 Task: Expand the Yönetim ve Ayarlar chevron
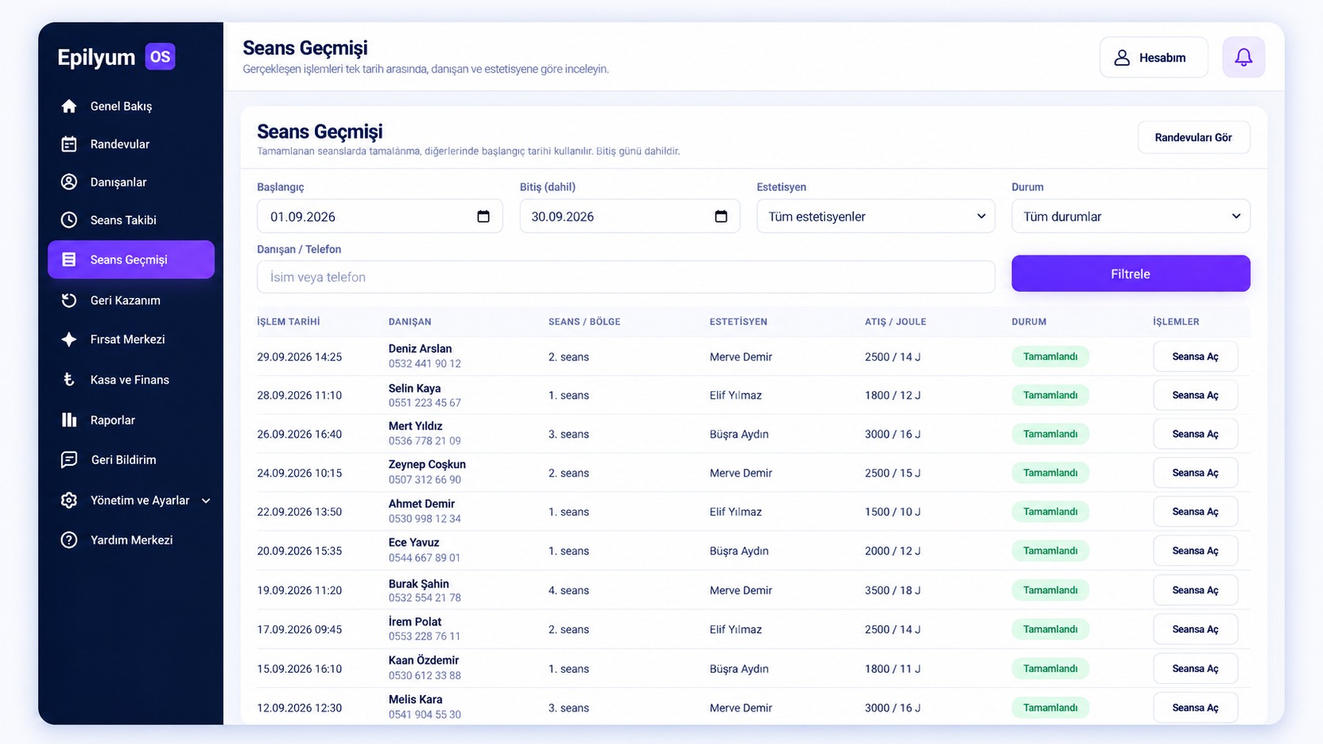point(206,500)
